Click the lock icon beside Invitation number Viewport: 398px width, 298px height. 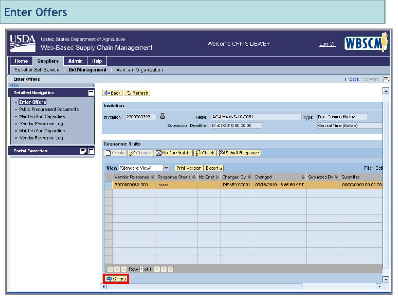click(x=162, y=116)
